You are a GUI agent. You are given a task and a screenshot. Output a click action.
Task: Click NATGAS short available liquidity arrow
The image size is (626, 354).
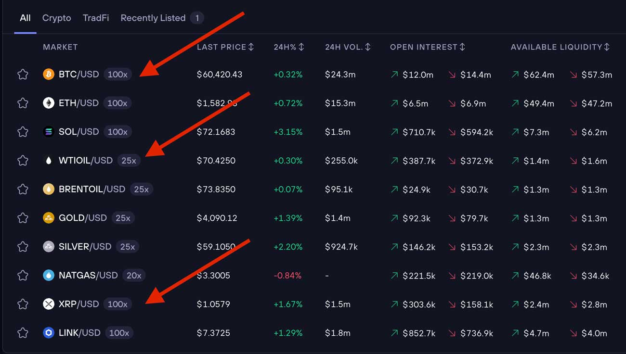(574, 276)
